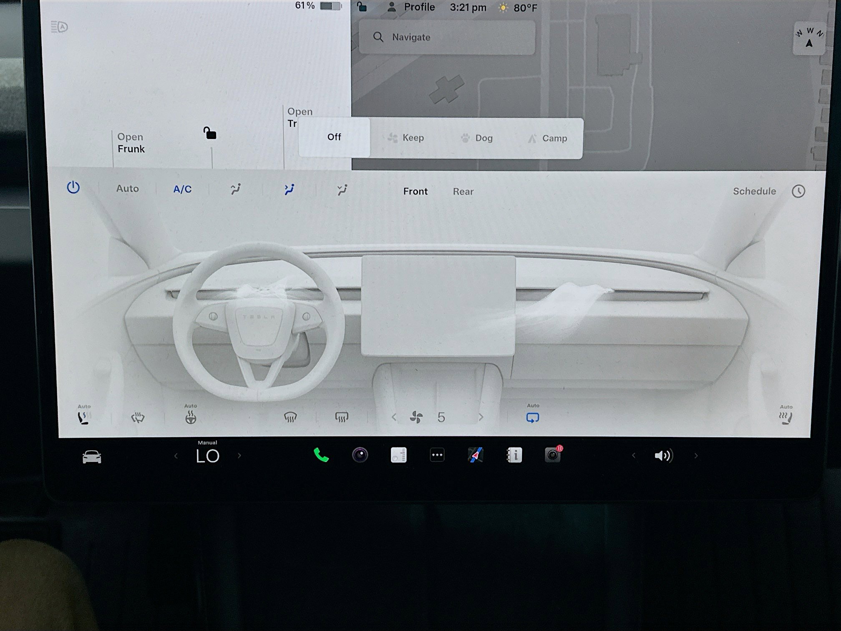Switch to Rear climate controls
The image size is (841, 631).
[463, 192]
